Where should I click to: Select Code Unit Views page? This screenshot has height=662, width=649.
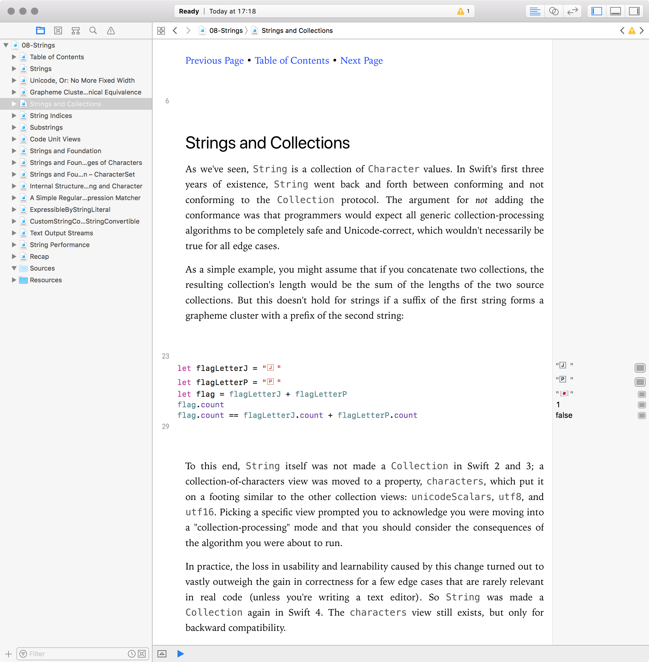(55, 139)
